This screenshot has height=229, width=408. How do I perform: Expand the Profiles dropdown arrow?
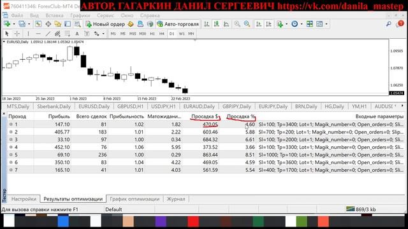point(29,24)
